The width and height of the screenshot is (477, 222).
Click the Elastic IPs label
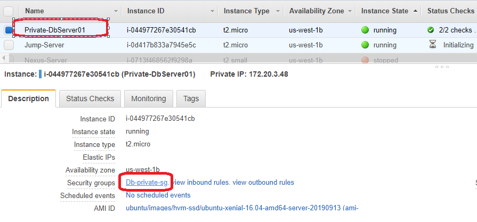[x=99, y=158]
